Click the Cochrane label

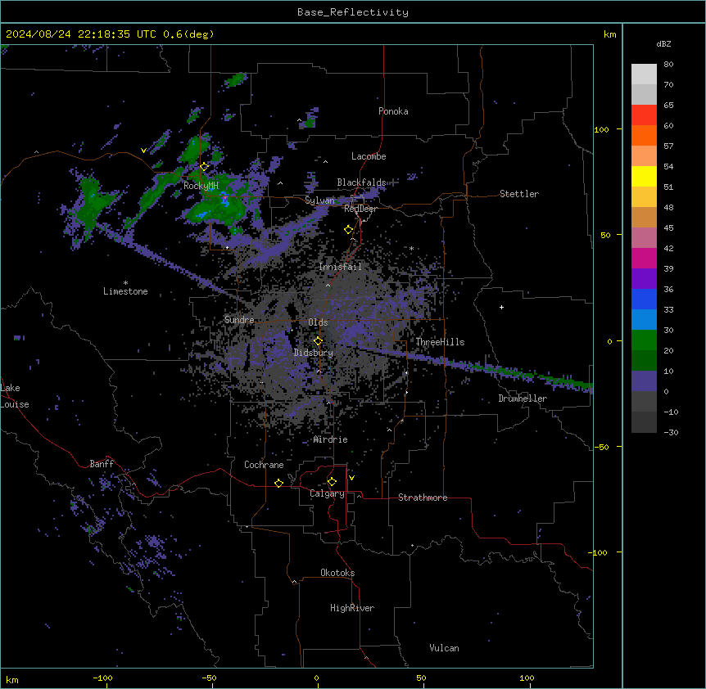264,465
